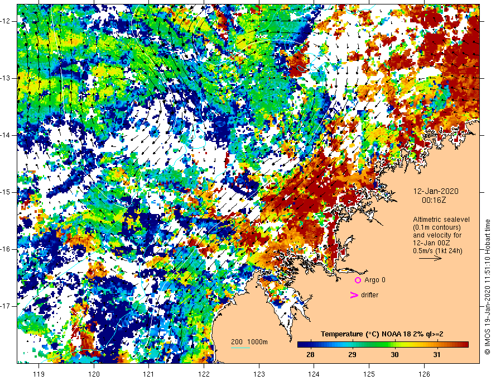Click the temperature color bar legend
This screenshot has width=491, height=380.
click(x=383, y=345)
